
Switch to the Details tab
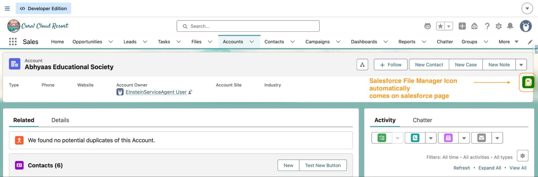(60, 120)
